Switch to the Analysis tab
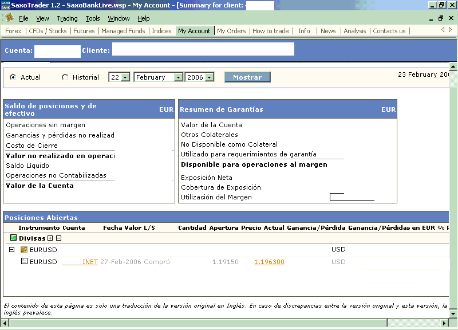This screenshot has width=458, height=330. click(x=355, y=31)
